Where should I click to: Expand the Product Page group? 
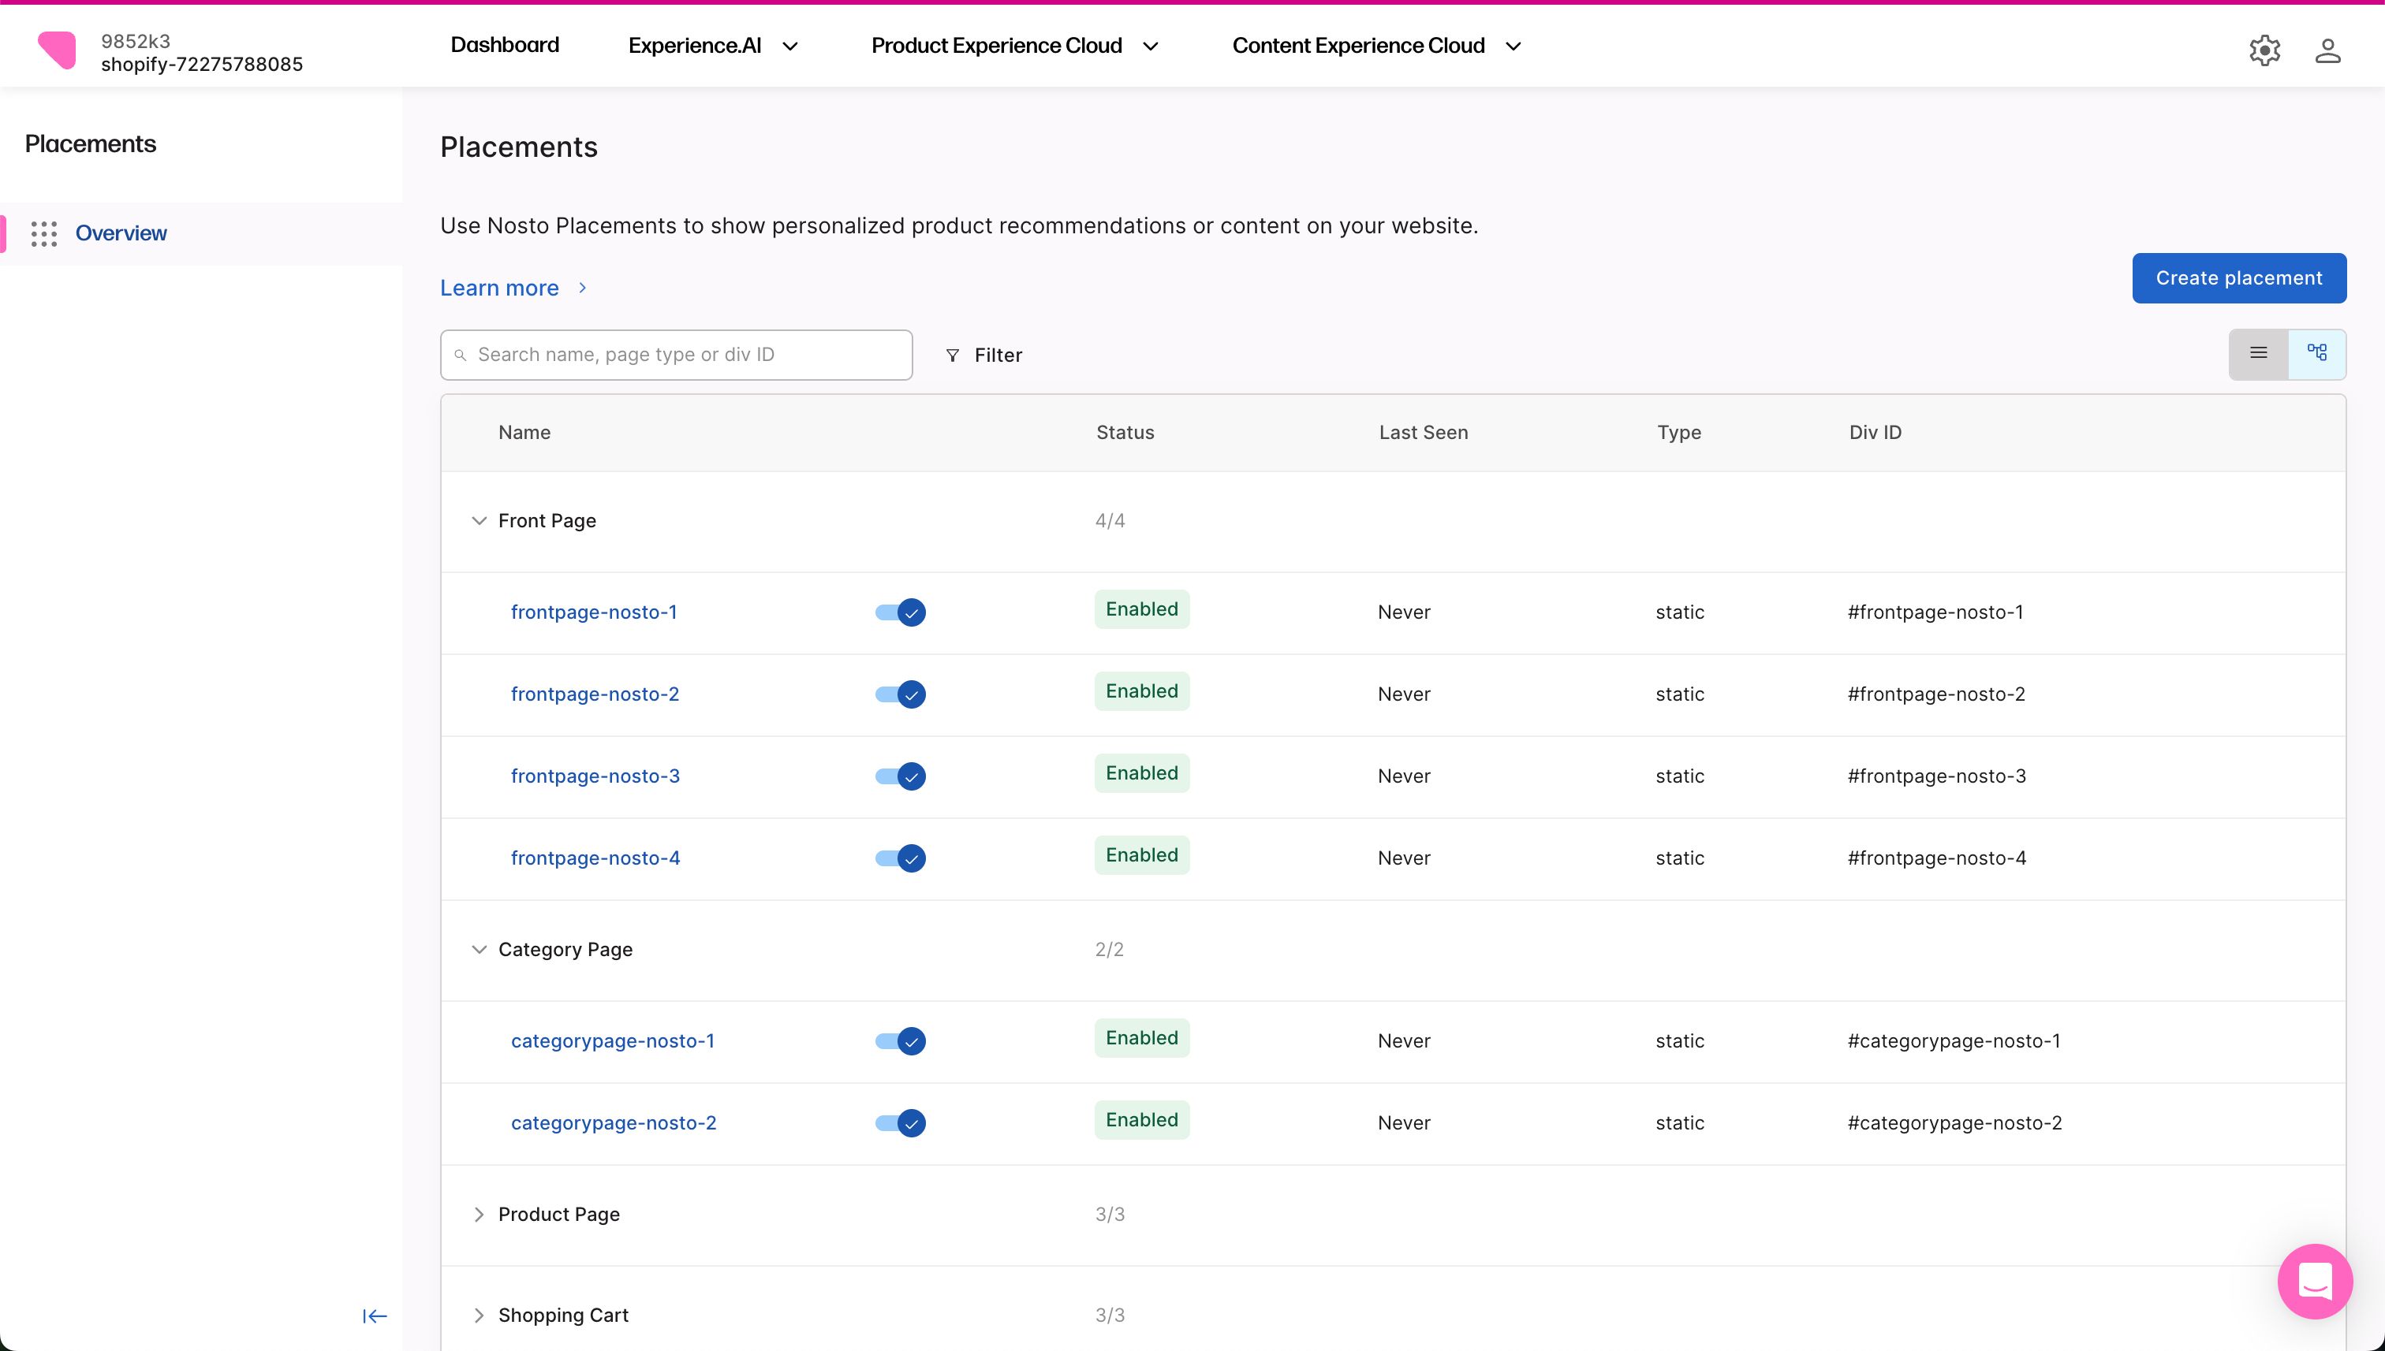pyautogui.click(x=479, y=1215)
